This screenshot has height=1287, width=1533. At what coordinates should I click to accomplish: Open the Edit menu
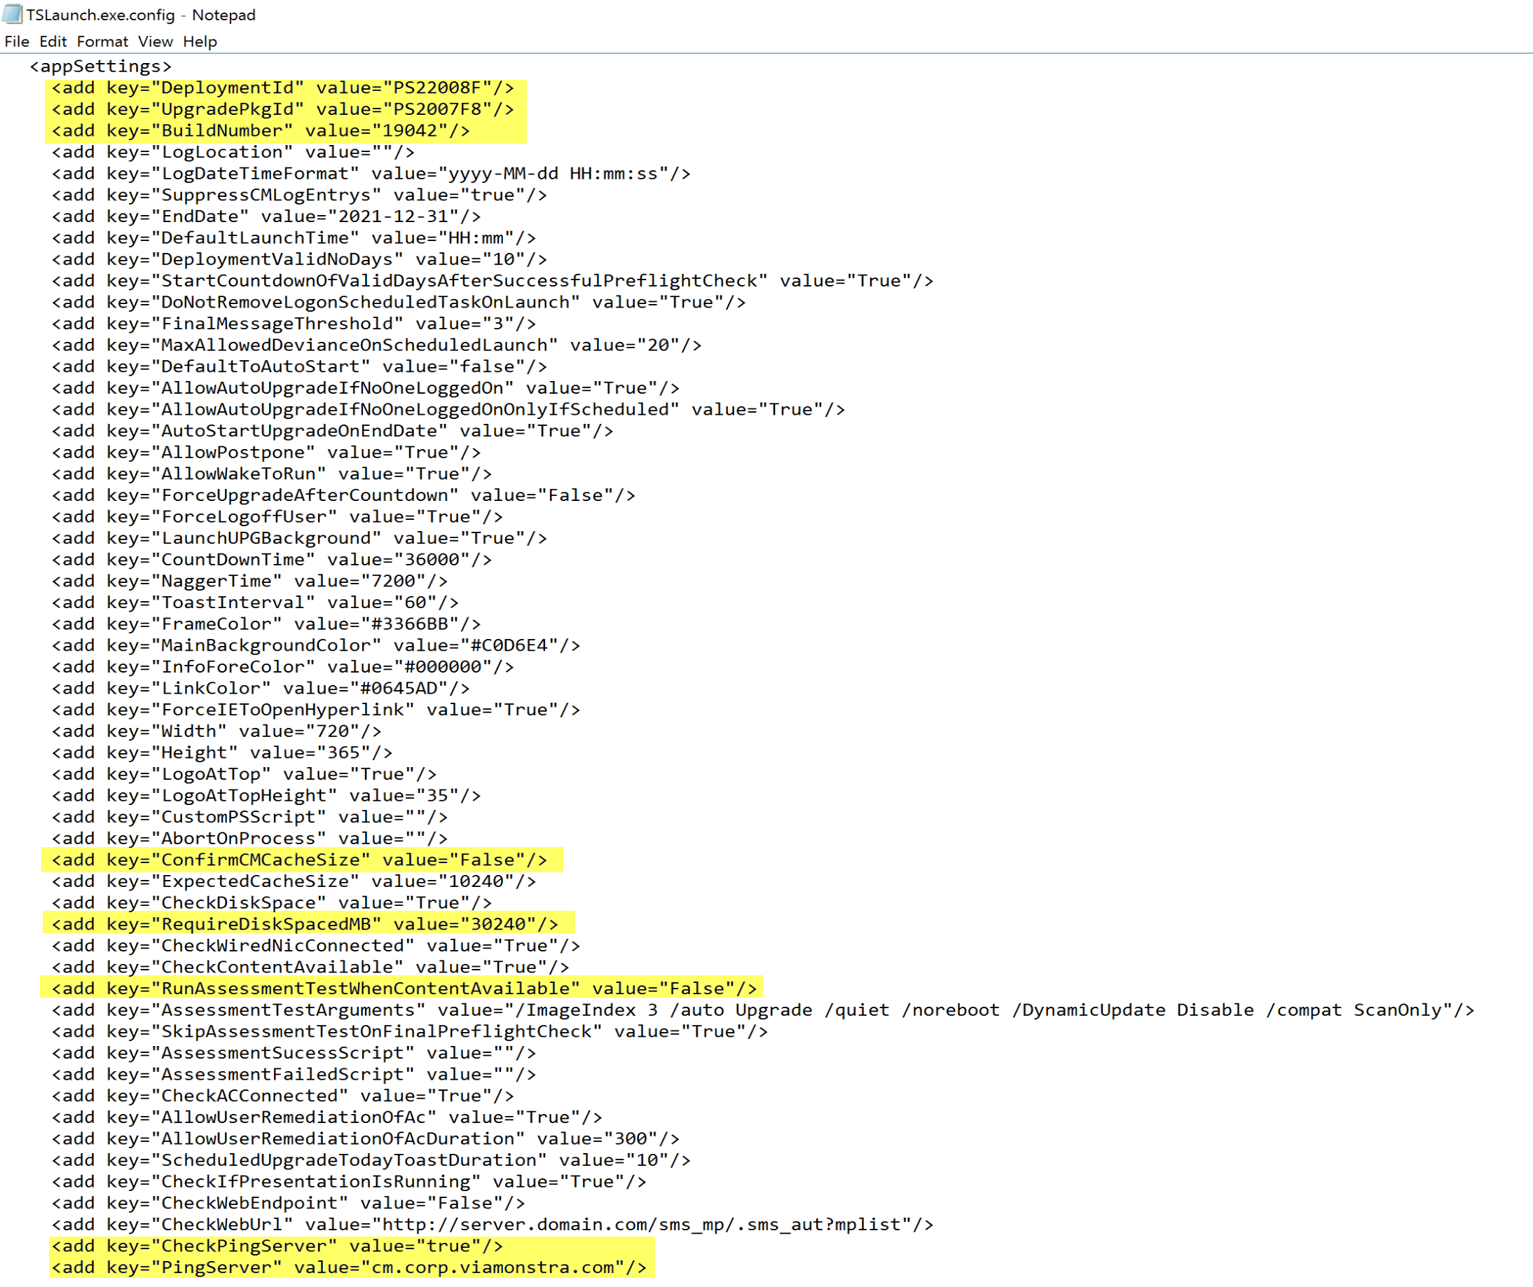[53, 41]
